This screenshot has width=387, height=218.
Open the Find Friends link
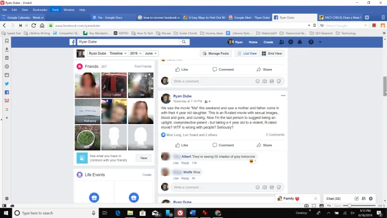click(143, 67)
